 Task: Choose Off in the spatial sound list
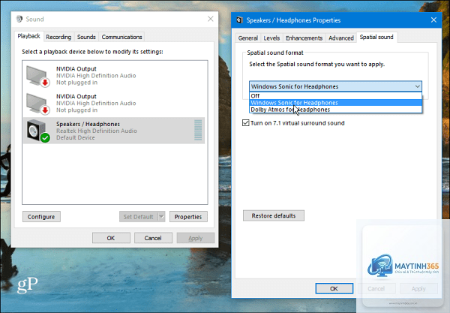(335, 95)
